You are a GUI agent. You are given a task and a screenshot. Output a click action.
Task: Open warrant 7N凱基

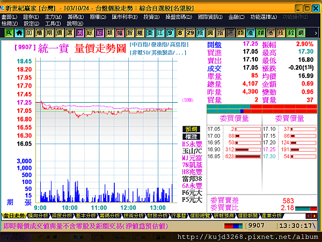pyautogui.click(x=192, y=165)
